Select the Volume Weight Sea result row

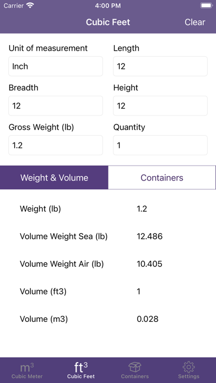[x=108, y=237]
